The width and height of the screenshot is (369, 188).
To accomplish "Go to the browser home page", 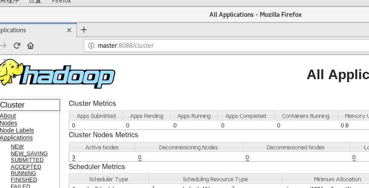I will (31, 46).
